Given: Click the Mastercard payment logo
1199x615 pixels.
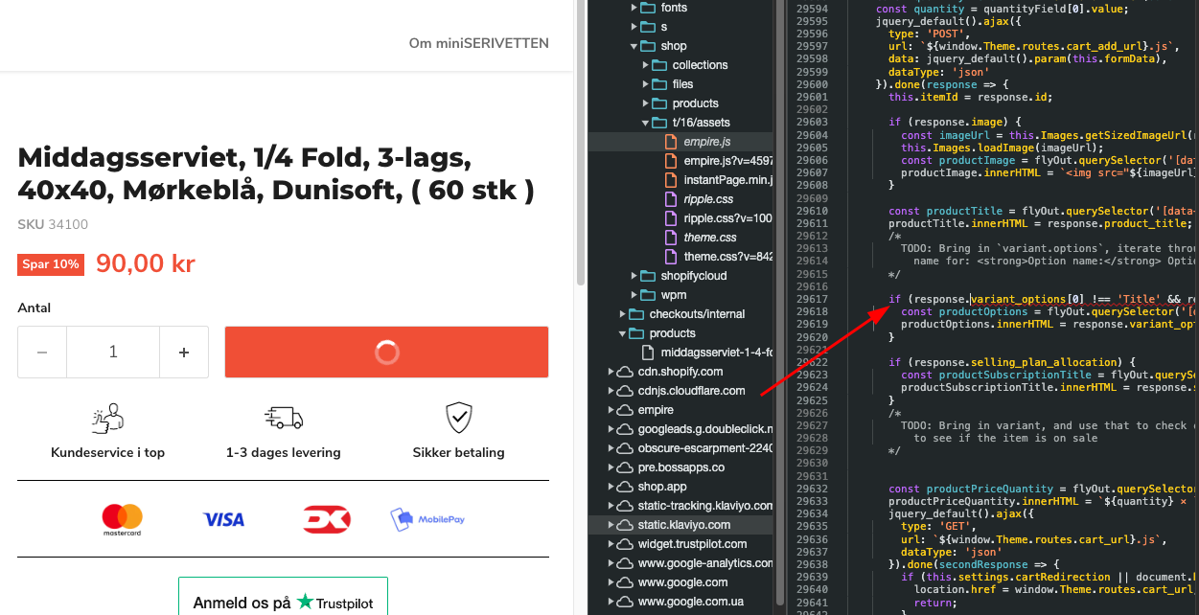Looking at the screenshot, I should pyautogui.click(x=122, y=519).
